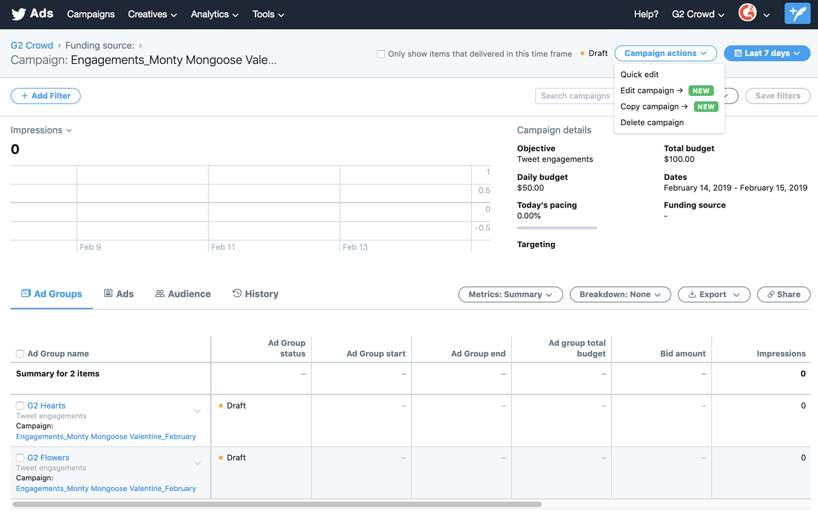
Task: Click the Add Filter button
Action: (x=46, y=96)
